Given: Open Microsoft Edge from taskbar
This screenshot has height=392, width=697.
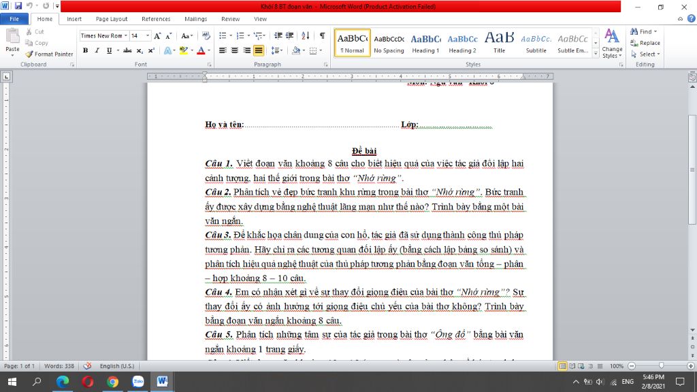Looking at the screenshot, I should click(x=63, y=381).
